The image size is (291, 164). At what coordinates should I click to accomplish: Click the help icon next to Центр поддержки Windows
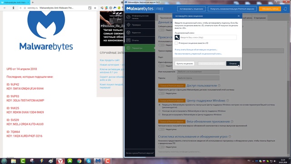[228, 100]
